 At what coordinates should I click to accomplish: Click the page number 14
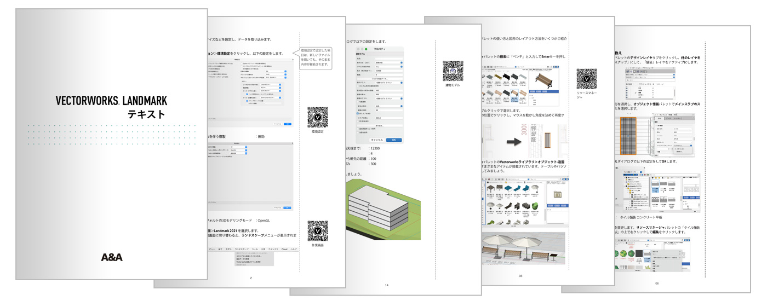coord(386,285)
